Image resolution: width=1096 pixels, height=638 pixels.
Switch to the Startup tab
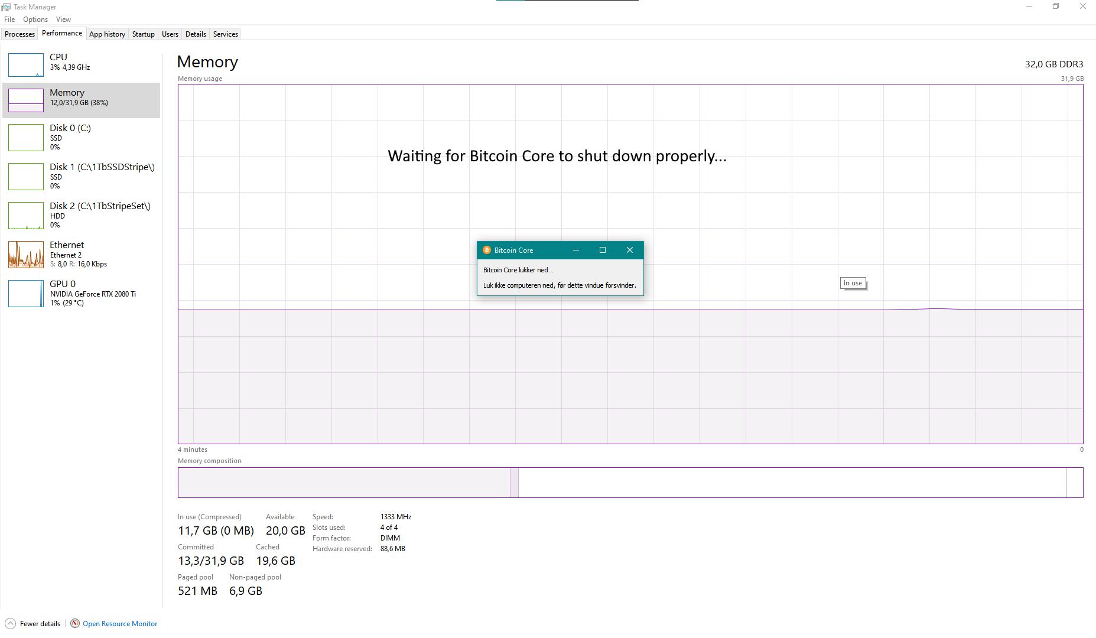143,34
